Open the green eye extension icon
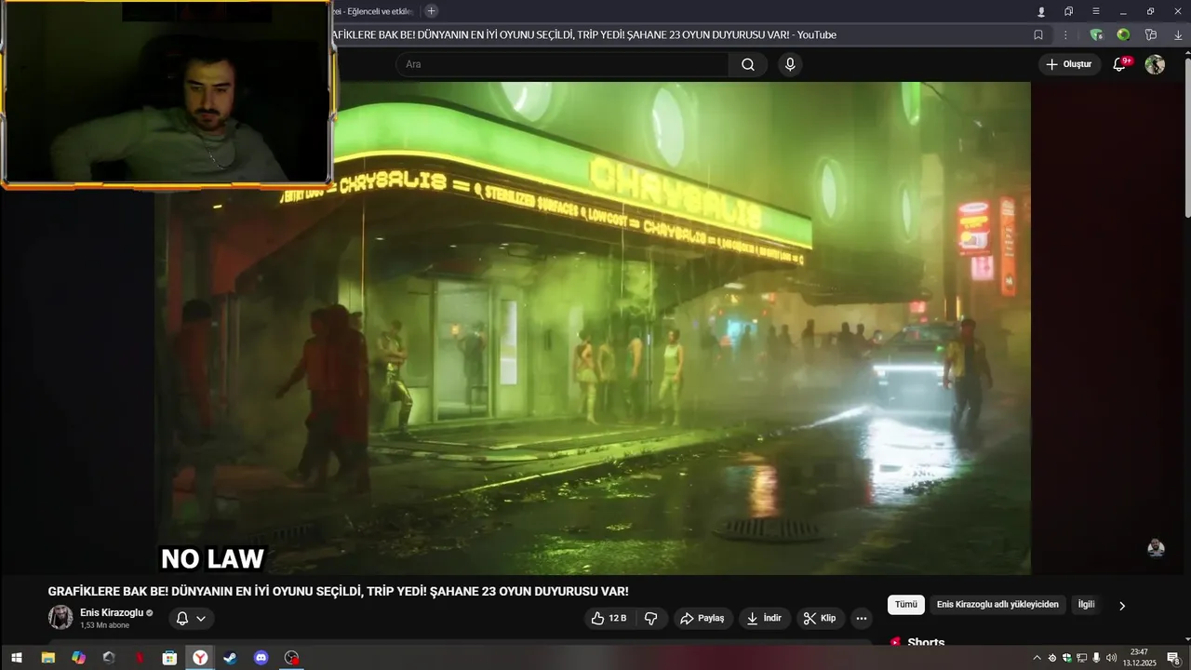This screenshot has width=1191, height=670. click(x=1123, y=34)
